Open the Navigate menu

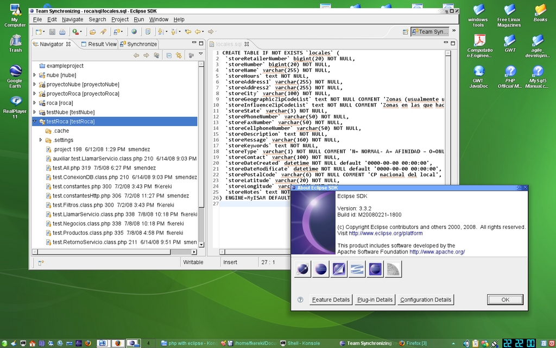[x=72, y=20]
